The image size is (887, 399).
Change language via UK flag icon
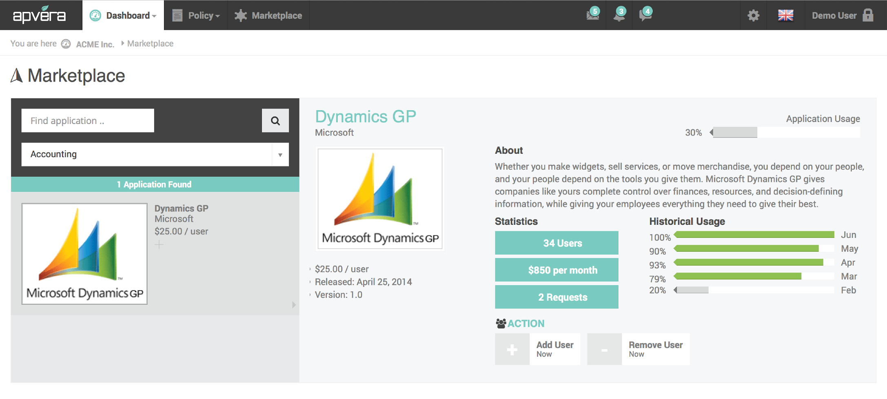tap(785, 16)
